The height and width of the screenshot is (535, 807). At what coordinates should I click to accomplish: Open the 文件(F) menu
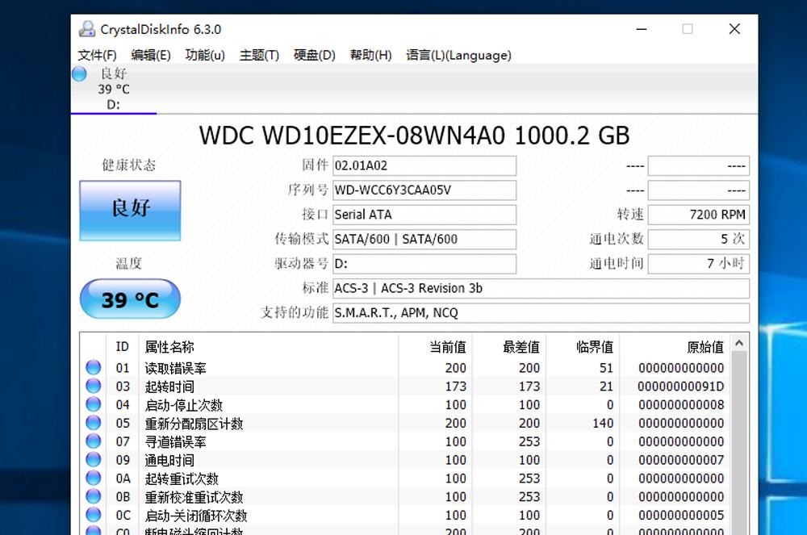pyautogui.click(x=96, y=56)
